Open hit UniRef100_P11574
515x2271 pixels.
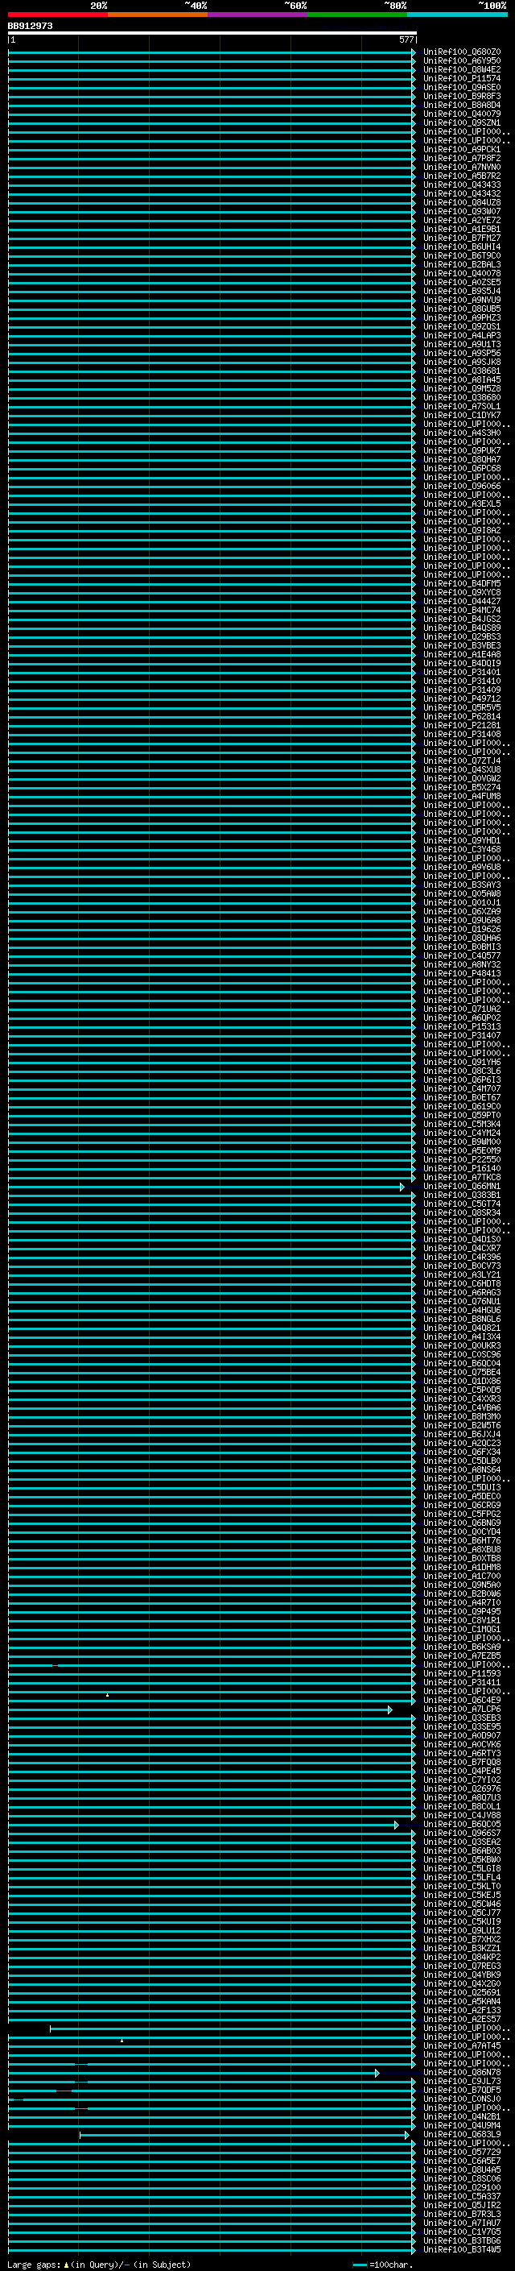tap(462, 78)
